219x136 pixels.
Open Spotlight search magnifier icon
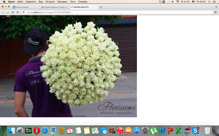coord(210,2)
